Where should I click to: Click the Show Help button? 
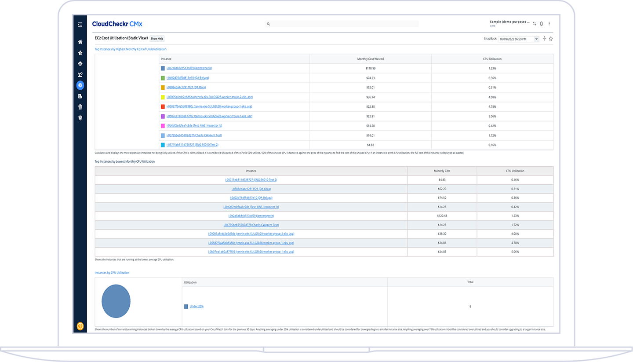pos(157,39)
